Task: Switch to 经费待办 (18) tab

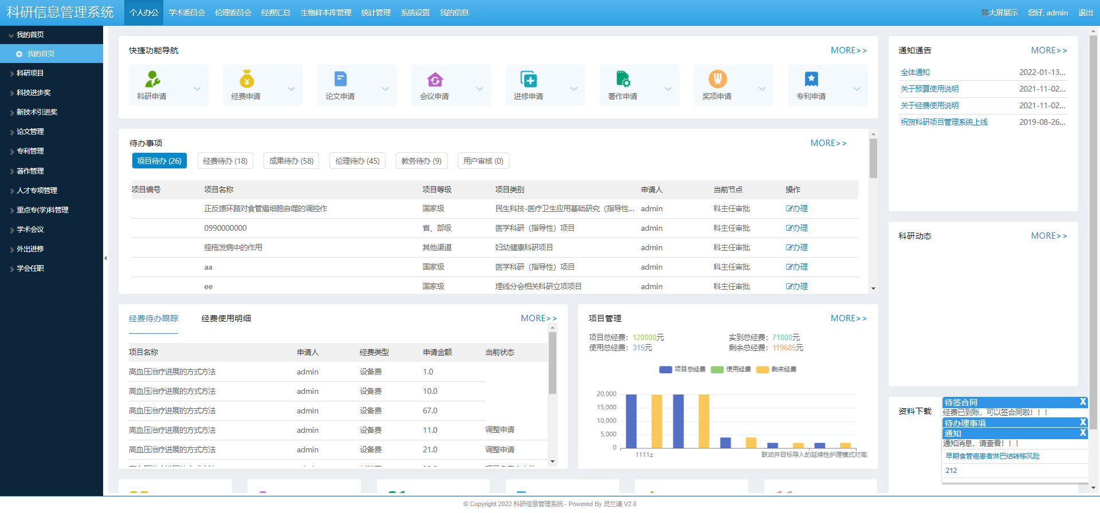Action: click(x=225, y=161)
